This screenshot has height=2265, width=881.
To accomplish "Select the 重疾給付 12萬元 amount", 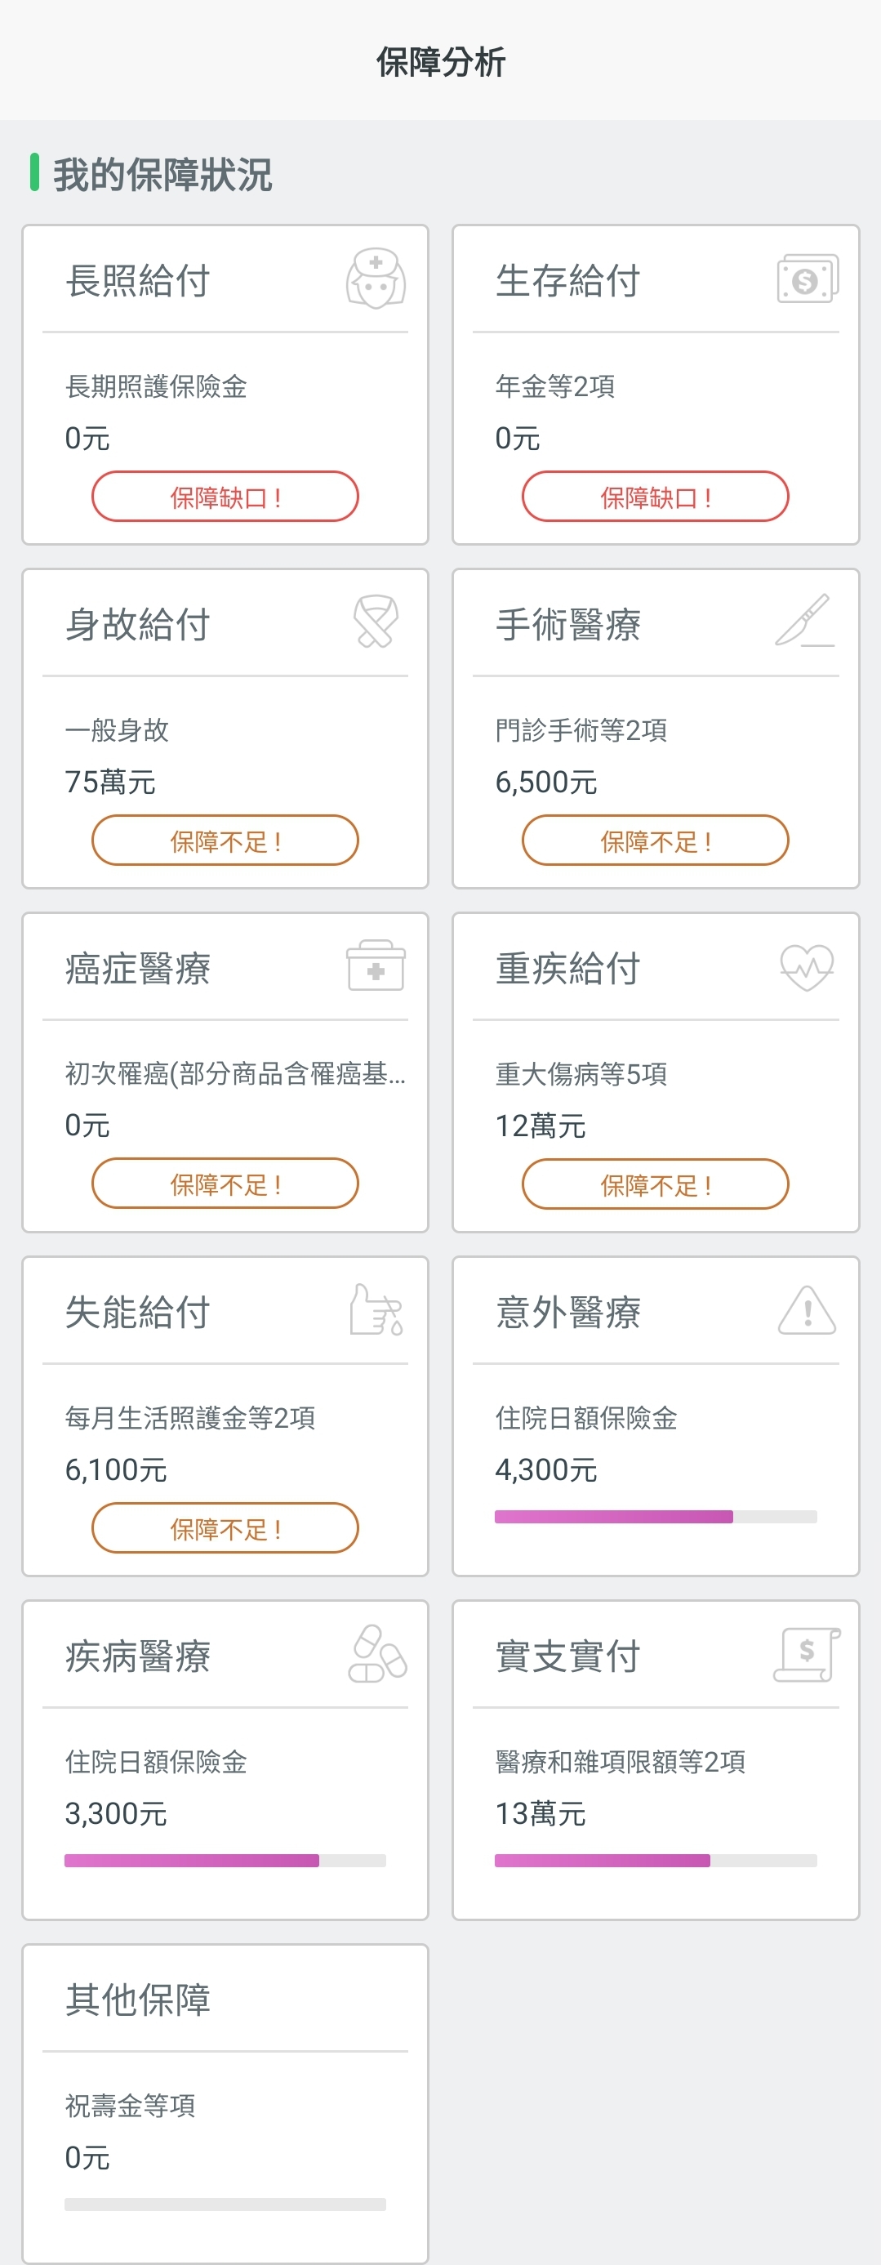I will tap(541, 1126).
